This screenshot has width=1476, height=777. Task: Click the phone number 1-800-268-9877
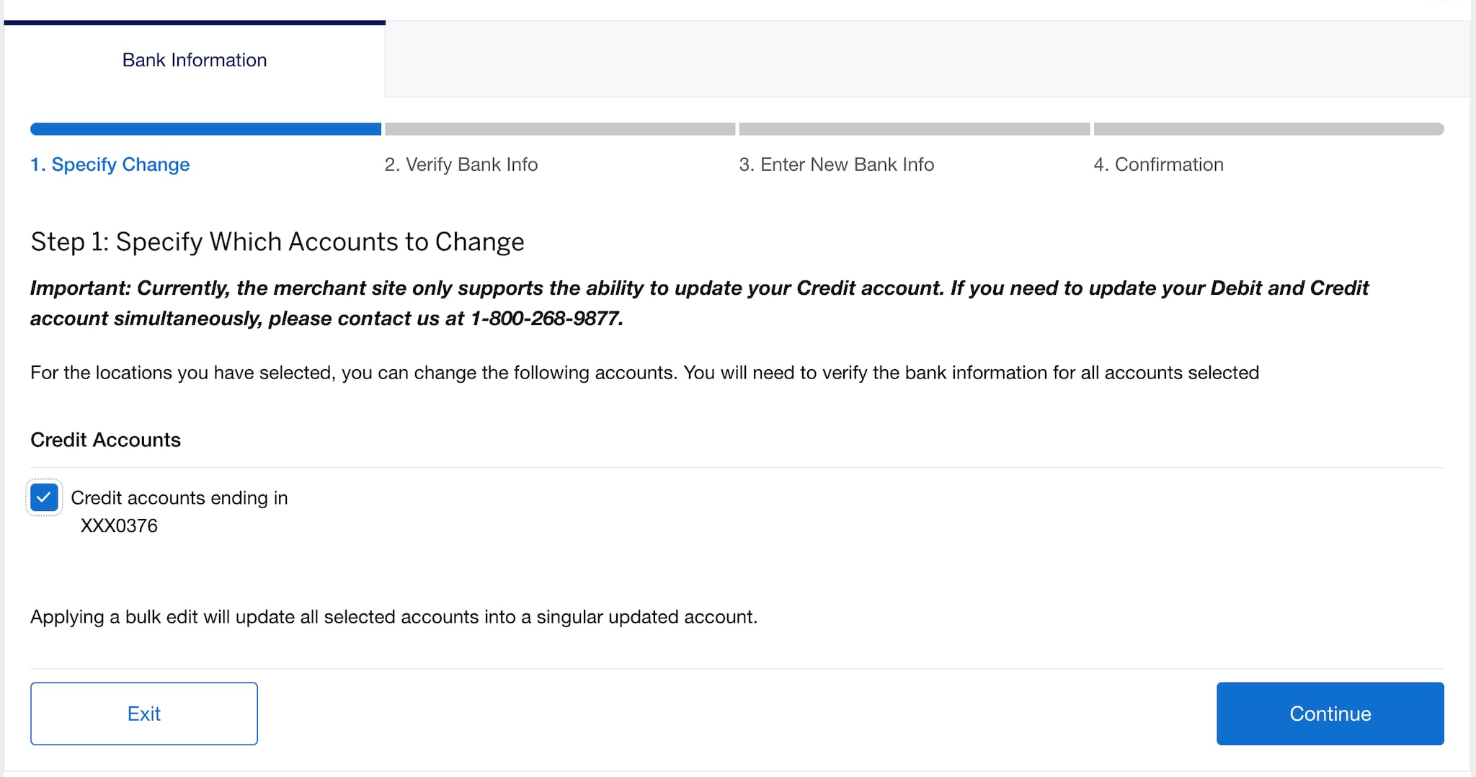(548, 317)
